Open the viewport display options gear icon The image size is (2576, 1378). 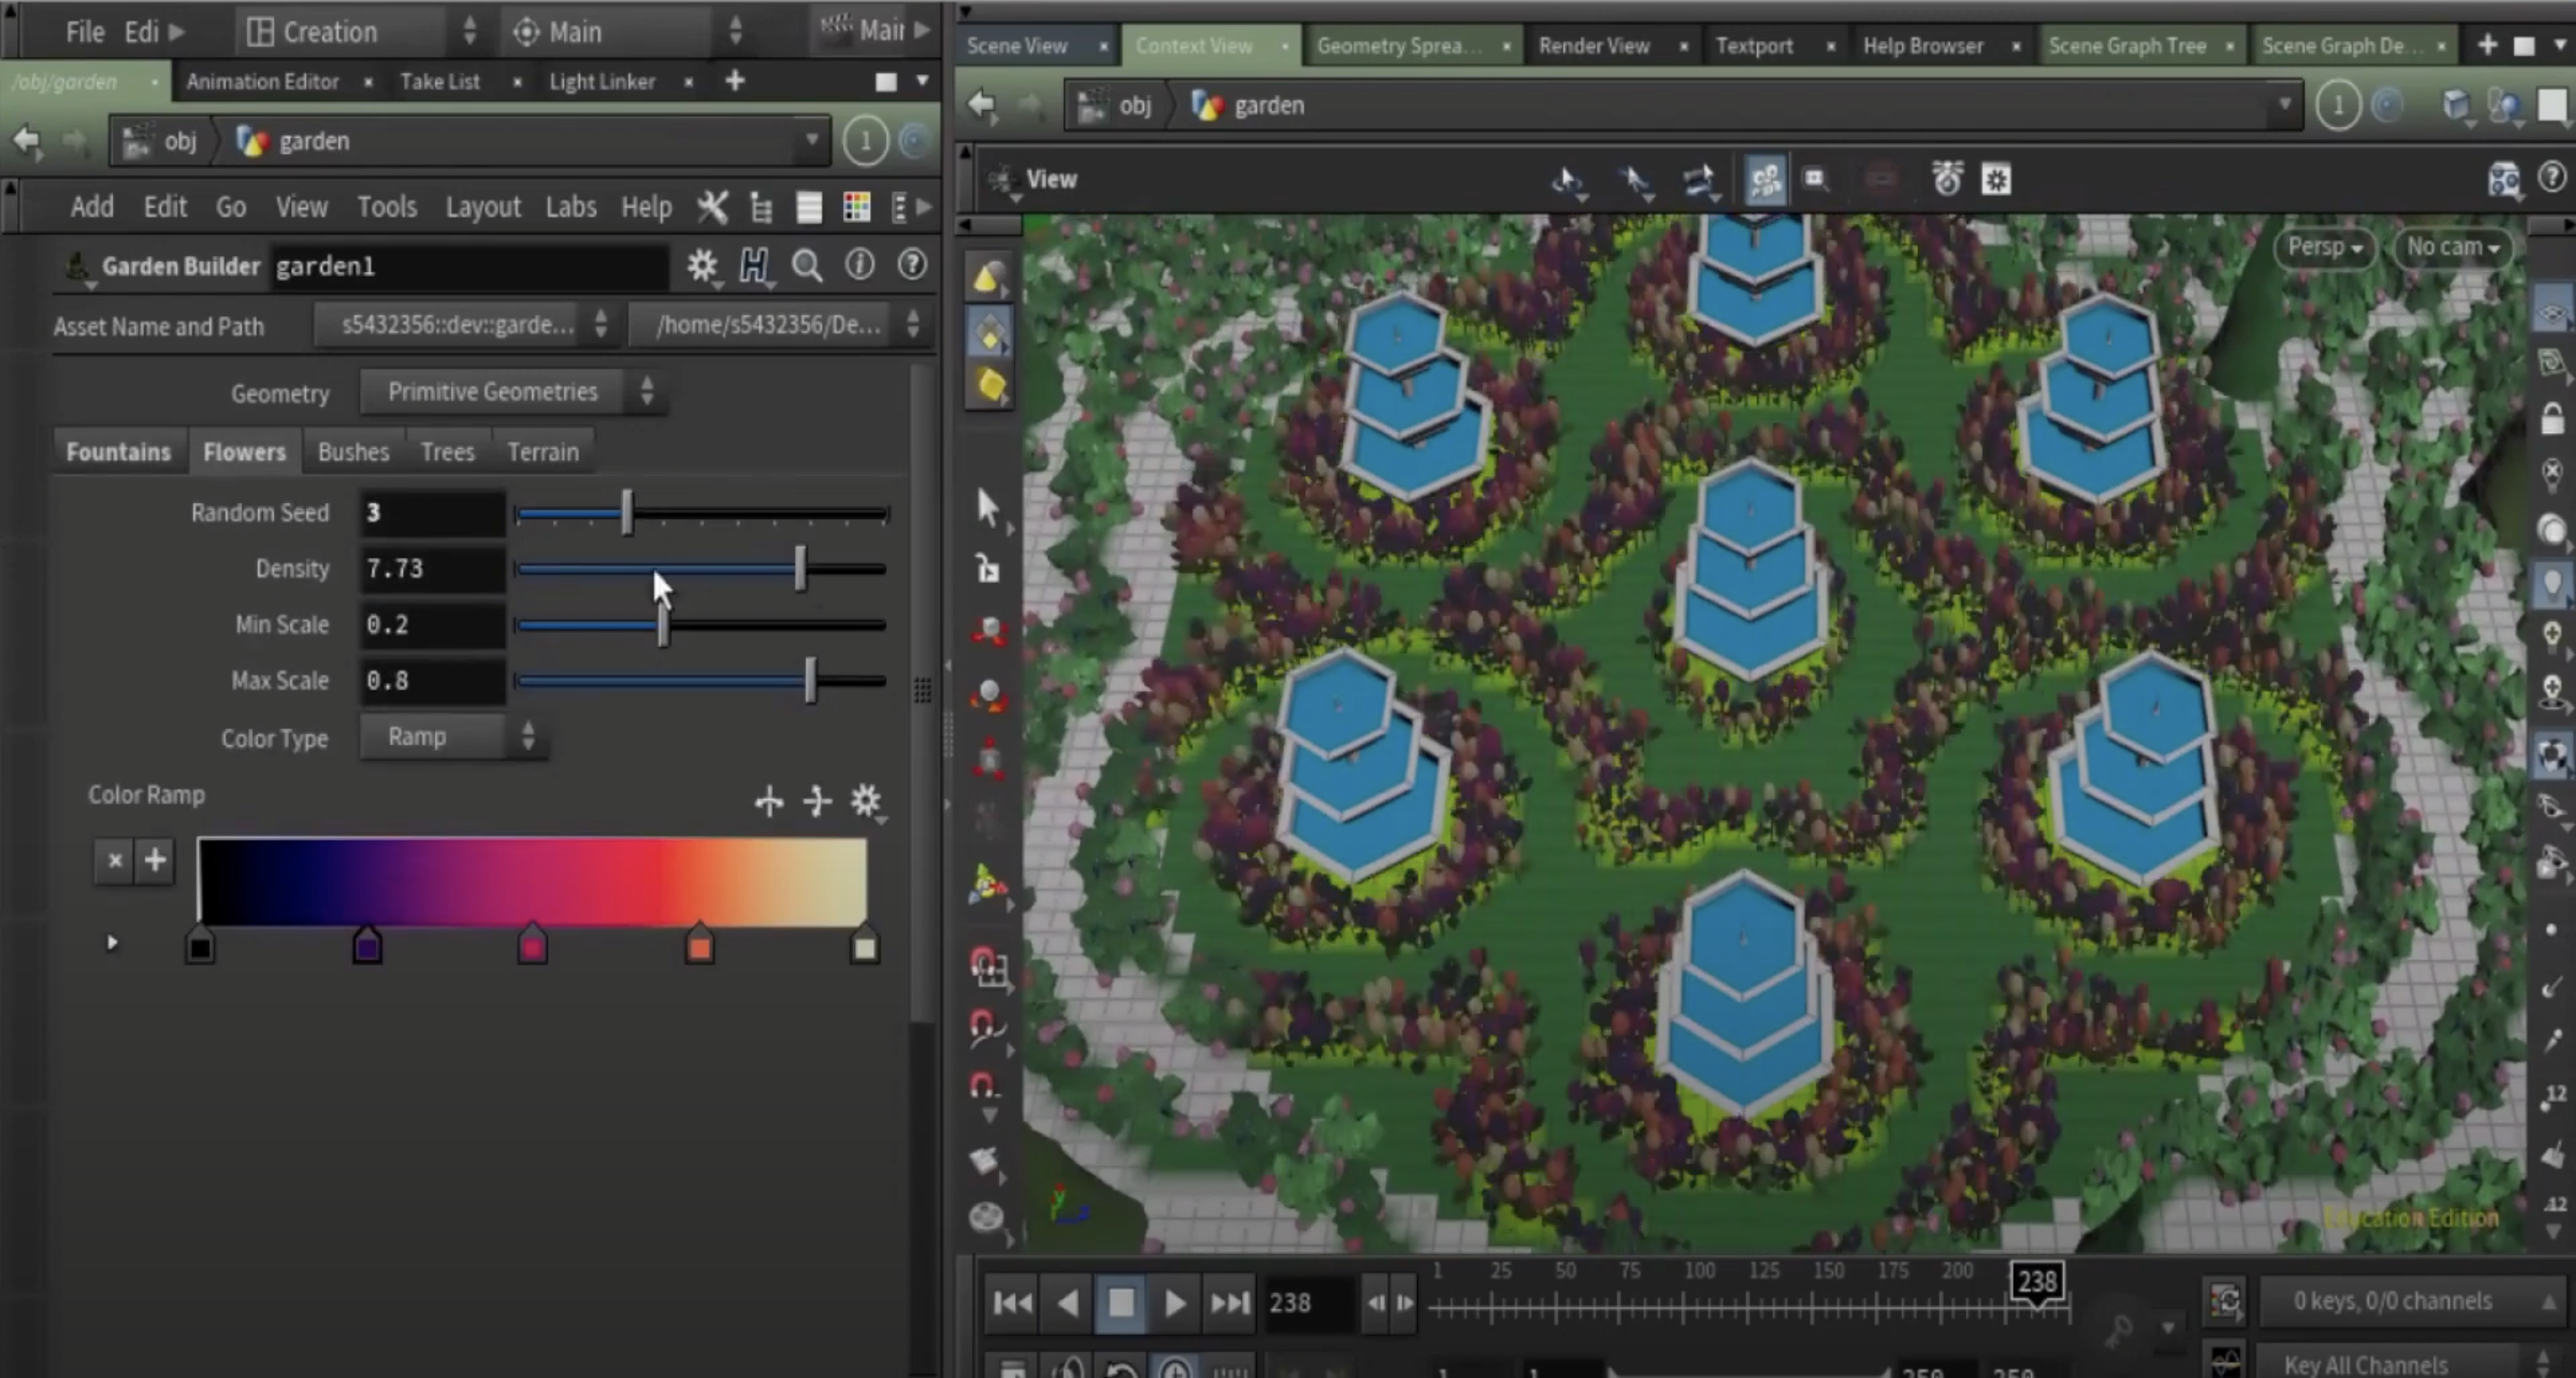point(1997,180)
